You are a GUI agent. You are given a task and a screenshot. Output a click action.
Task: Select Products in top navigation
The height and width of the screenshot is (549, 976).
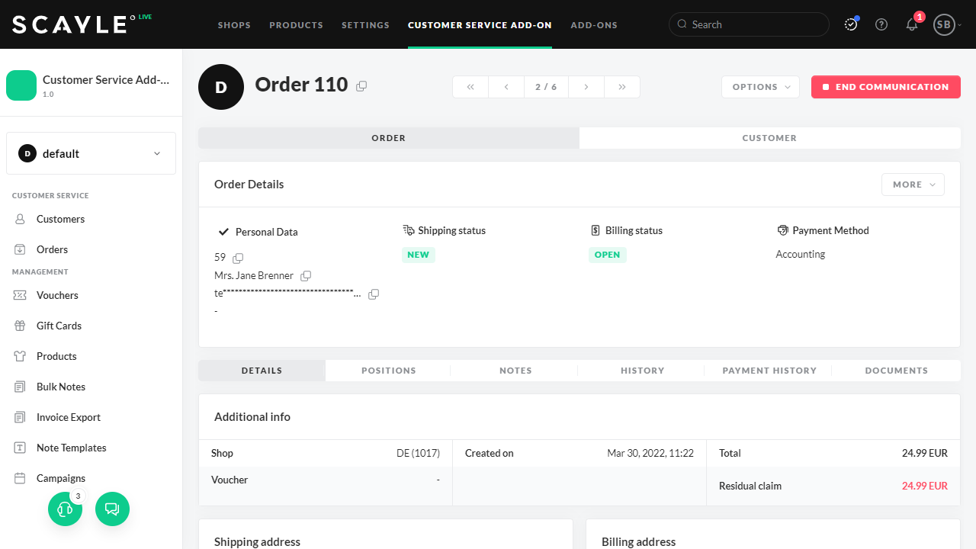(x=296, y=25)
